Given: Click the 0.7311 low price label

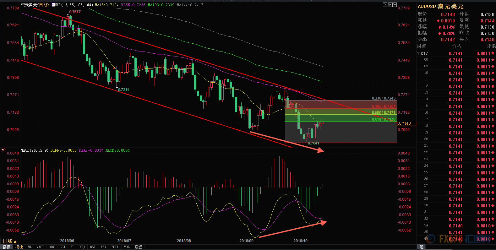Looking at the screenshot, I should 123,90.
